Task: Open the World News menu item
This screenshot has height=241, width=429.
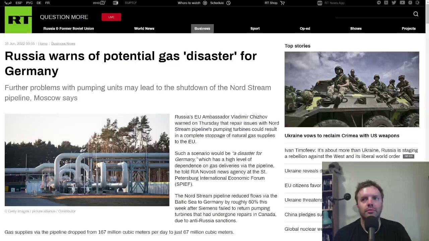Action: click(144, 28)
